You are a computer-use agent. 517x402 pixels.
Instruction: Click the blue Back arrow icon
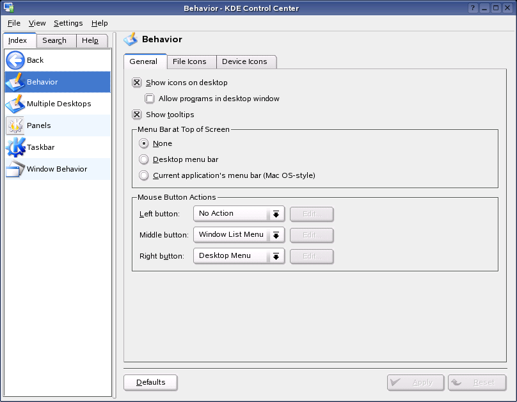pos(15,60)
